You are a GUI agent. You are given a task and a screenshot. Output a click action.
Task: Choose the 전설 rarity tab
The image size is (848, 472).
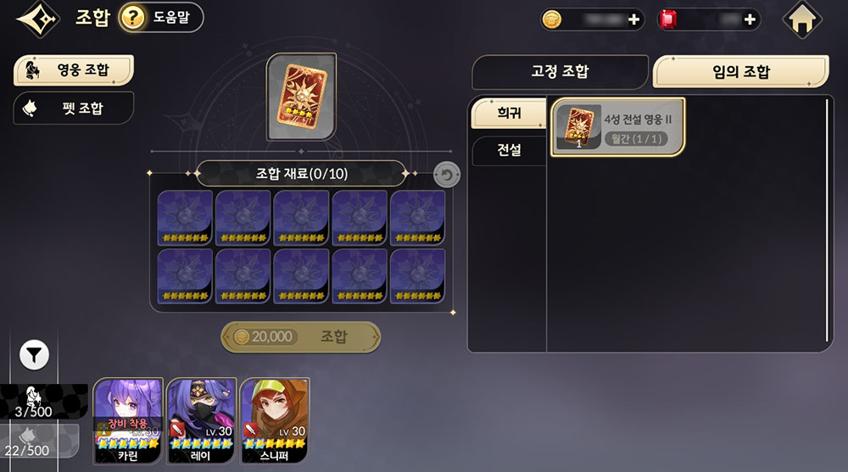(508, 150)
